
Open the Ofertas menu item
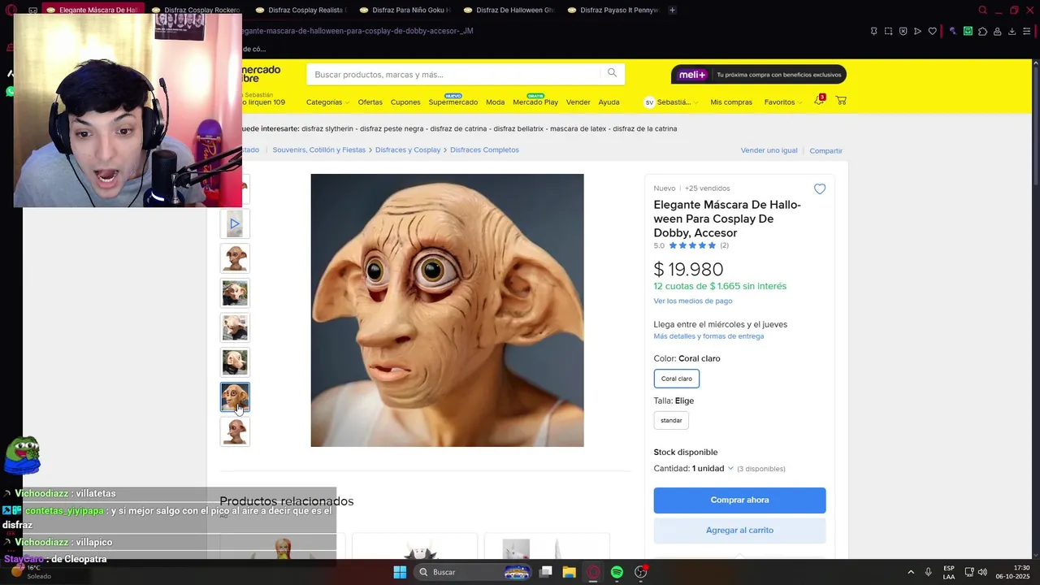(x=370, y=102)
